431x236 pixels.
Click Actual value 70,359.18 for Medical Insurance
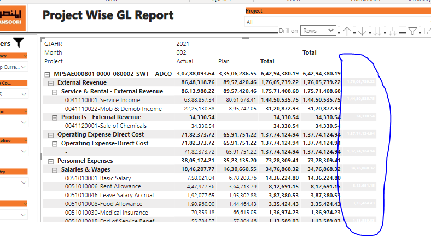coord(203,213)
